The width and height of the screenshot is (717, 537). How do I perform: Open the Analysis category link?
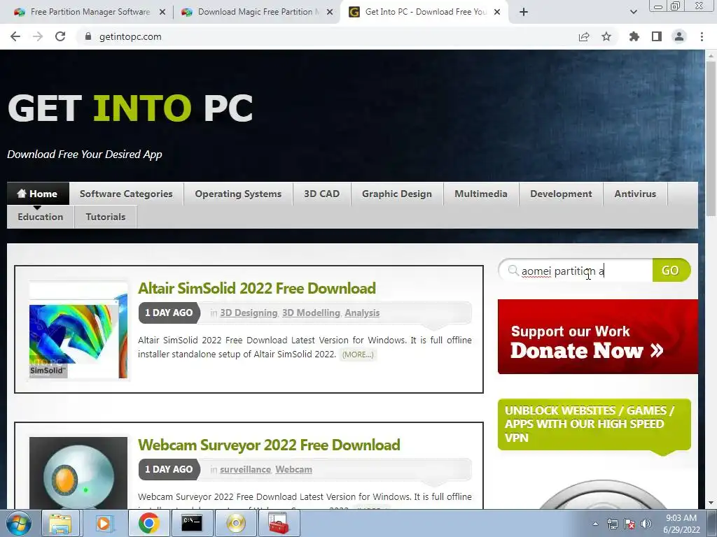[362, 313]
